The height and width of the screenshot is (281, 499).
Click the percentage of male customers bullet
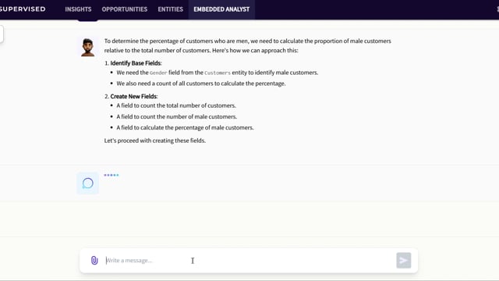[x=185, y=127]
